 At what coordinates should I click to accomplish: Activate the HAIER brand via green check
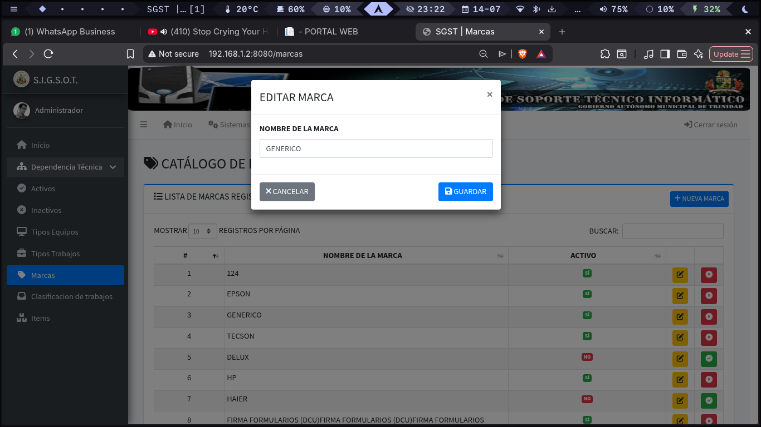click(709, 400)
